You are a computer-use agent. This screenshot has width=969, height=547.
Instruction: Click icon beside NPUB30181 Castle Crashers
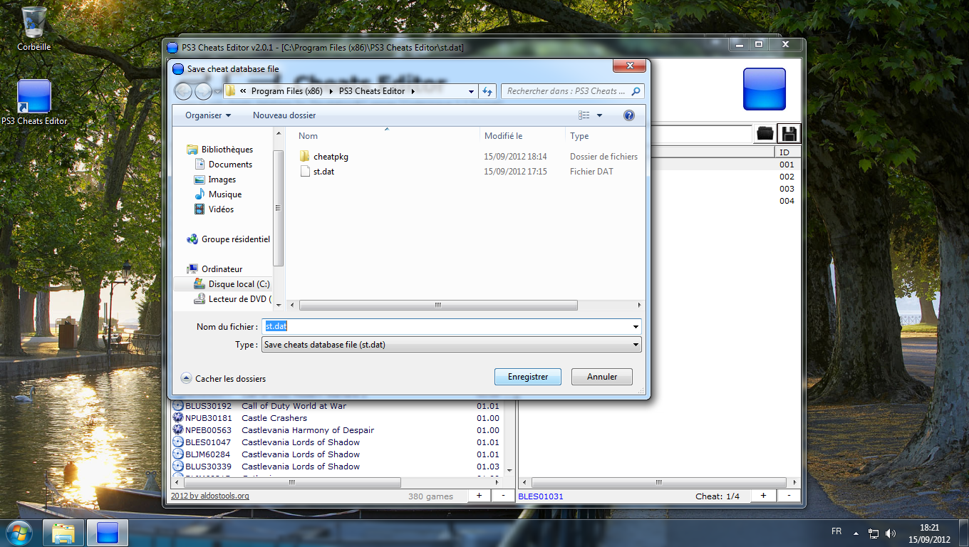(x=178, y=418)
